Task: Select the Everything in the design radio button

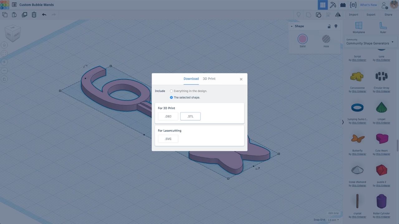Action: [171, 91]
